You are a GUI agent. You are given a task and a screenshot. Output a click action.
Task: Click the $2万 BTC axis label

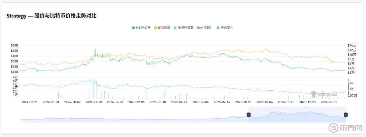(x=351, y=73)
